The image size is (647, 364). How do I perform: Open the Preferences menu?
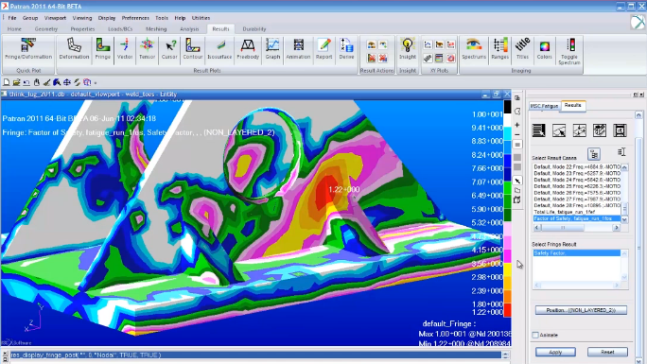click(135, 18)
